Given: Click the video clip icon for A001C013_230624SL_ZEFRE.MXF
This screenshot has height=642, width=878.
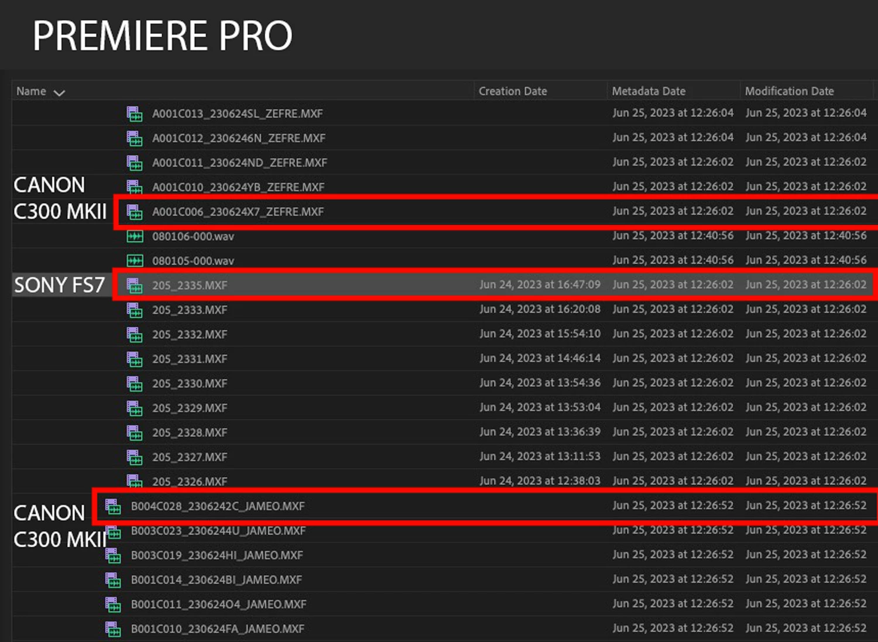Looking at the screenshot, I should tap(135, 113).
